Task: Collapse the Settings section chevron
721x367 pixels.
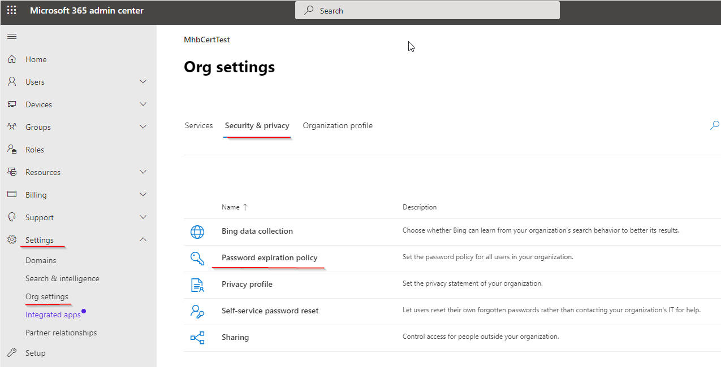Action: [x=143, y=240]
